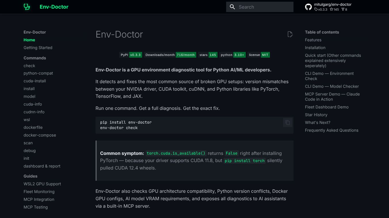This screenshot has height=218, width=389.
Task: Jump to CLI Demo — Environment Check
Action: 329,76
